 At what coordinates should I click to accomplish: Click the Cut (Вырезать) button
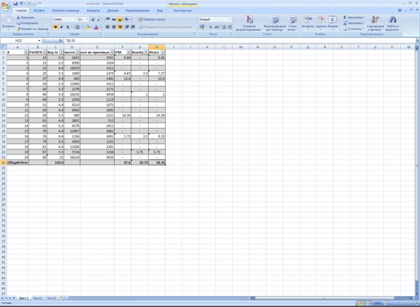pyautogui.click(x=27, y=17)
